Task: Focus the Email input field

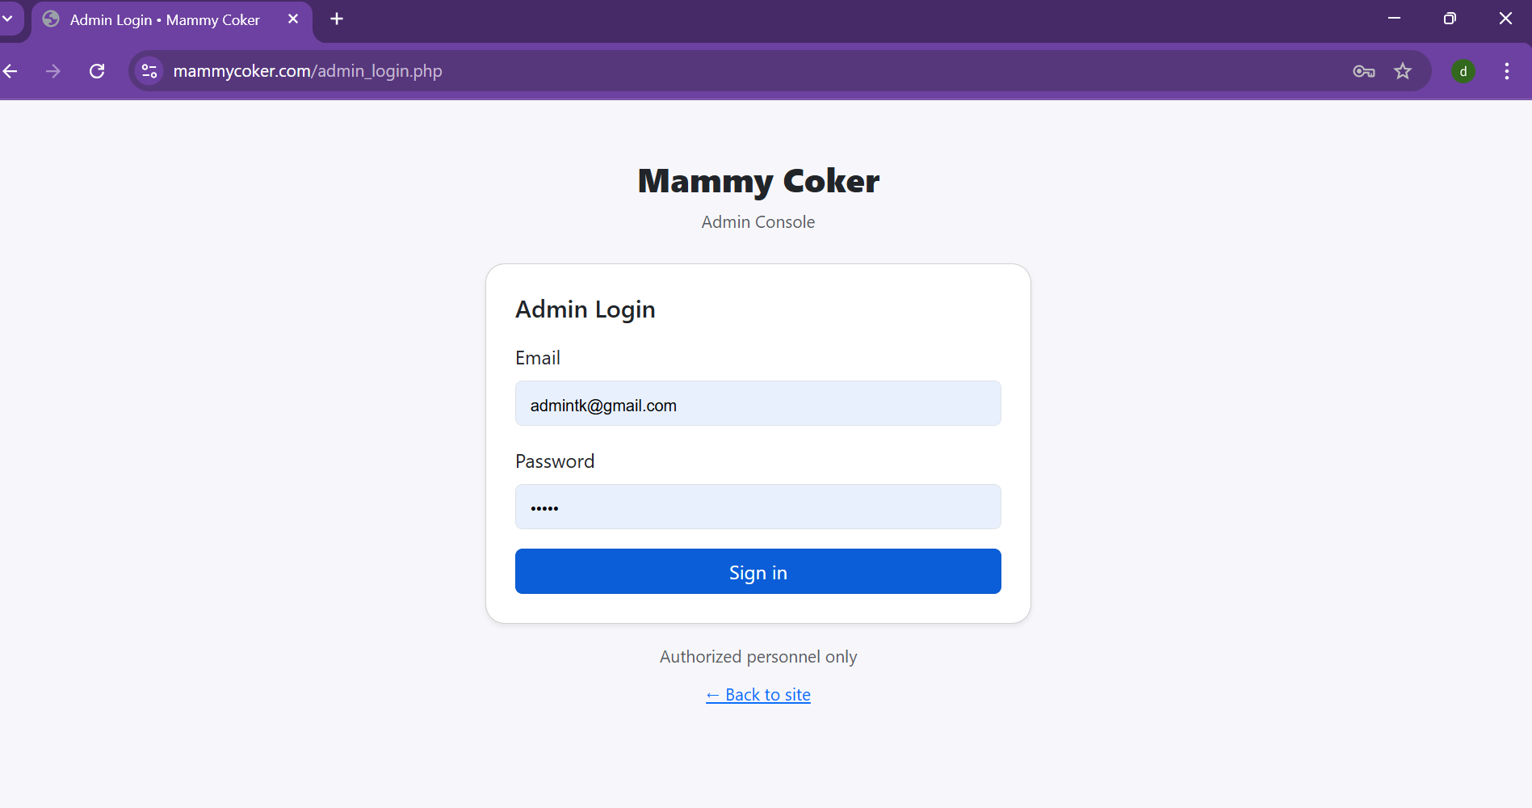Action: click(758, 403)
